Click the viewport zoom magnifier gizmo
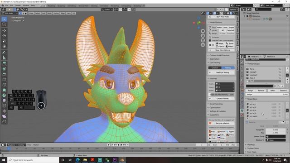This screenshot has height=163, width=290. [x=203, y=31]
